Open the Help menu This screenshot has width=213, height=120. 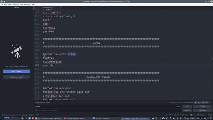pos(33,5)
